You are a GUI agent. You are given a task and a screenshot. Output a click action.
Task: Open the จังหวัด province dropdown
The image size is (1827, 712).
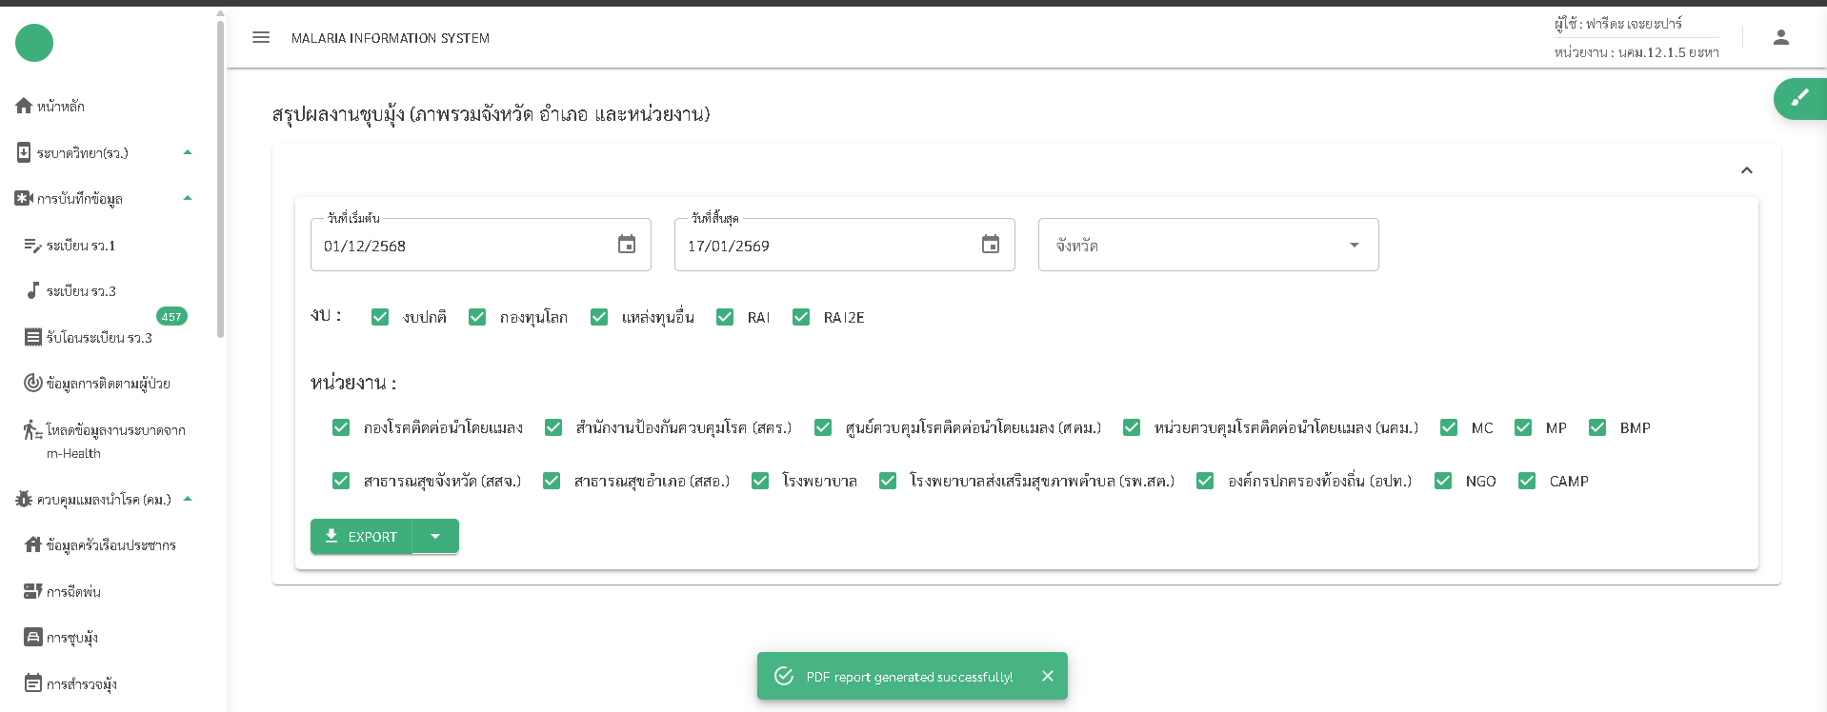[x=1207, y=245]
